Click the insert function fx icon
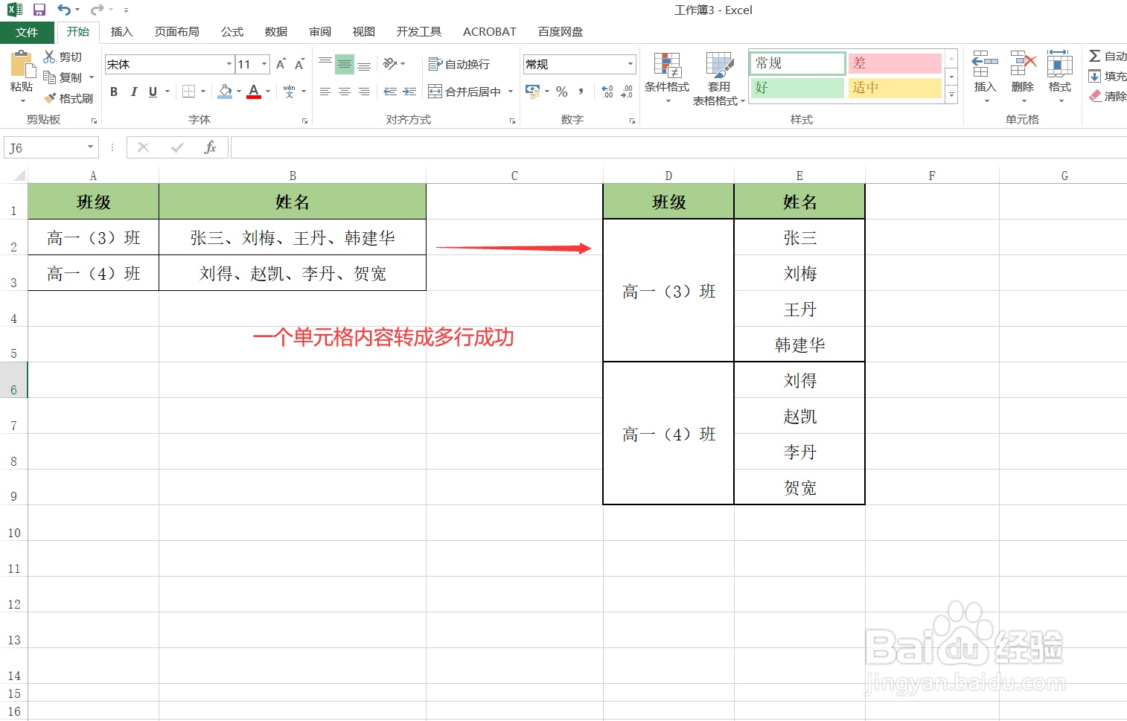 [210, 147]
